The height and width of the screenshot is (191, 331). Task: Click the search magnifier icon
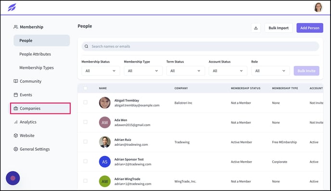86,46
